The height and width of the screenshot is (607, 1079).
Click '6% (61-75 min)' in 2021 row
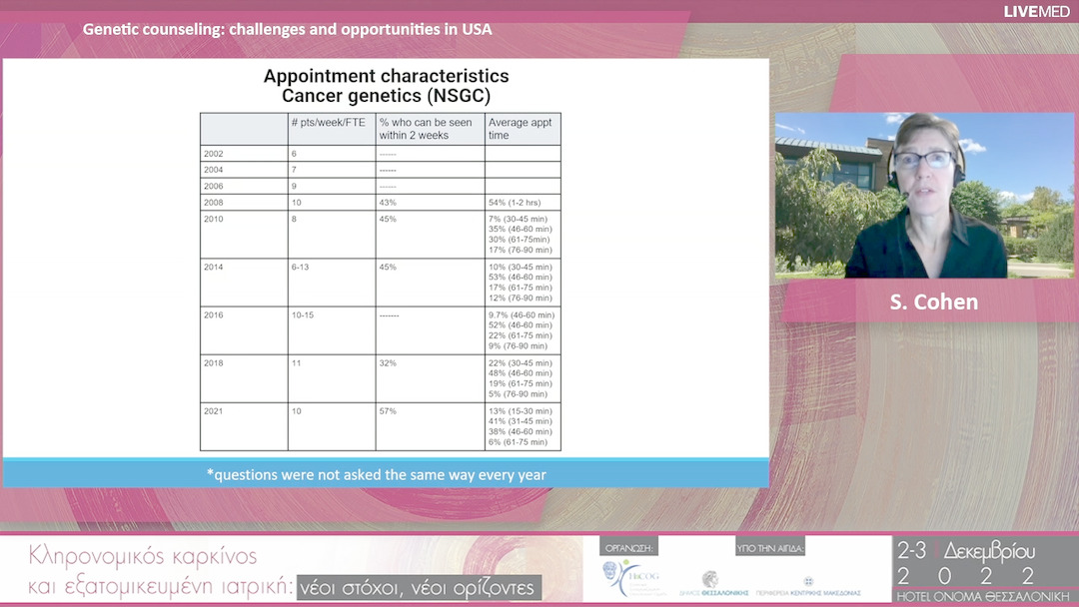[x=519, y=442]
